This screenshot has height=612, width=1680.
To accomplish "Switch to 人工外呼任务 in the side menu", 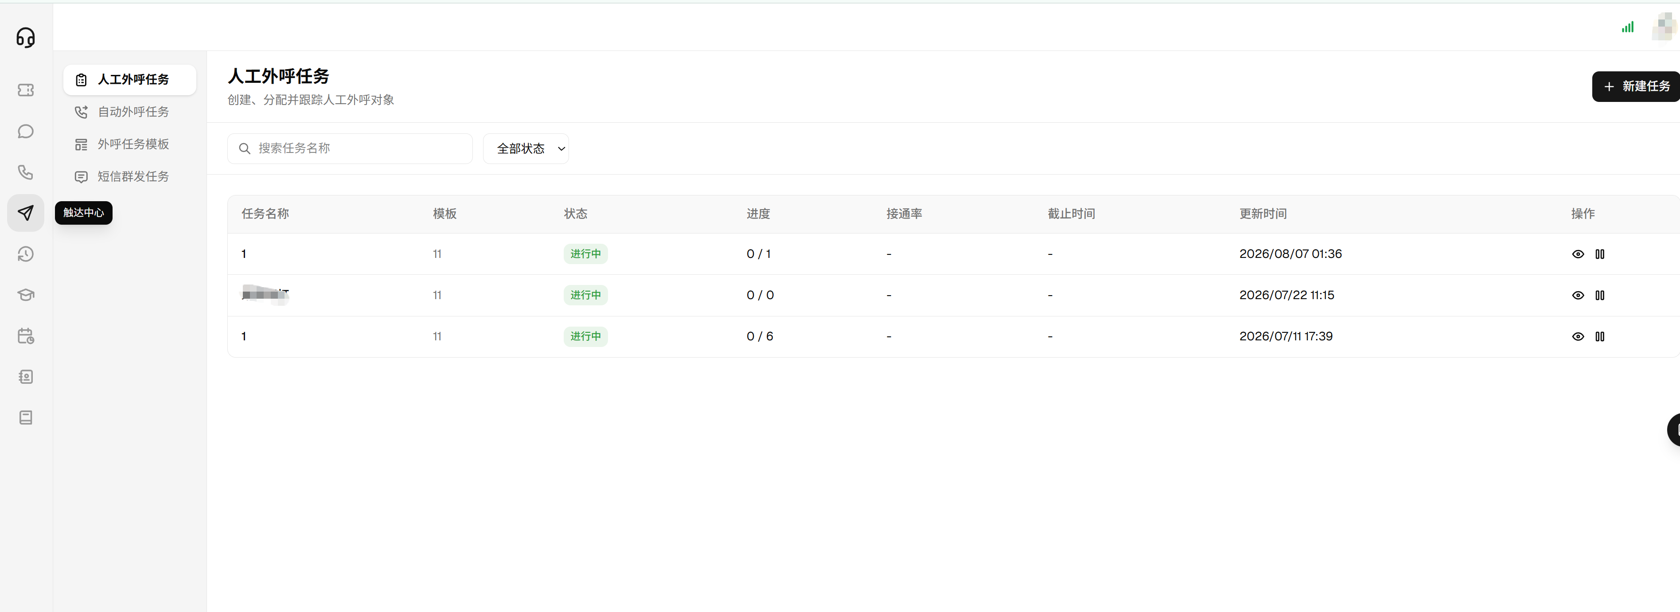I will coord(130,80).
